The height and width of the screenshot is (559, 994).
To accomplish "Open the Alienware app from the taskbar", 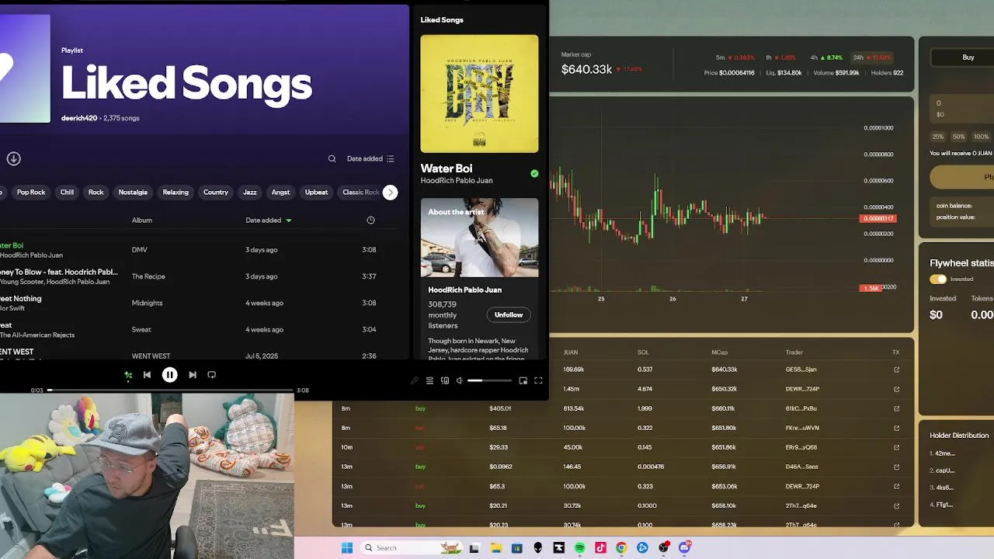I will (x=537, y=547).
